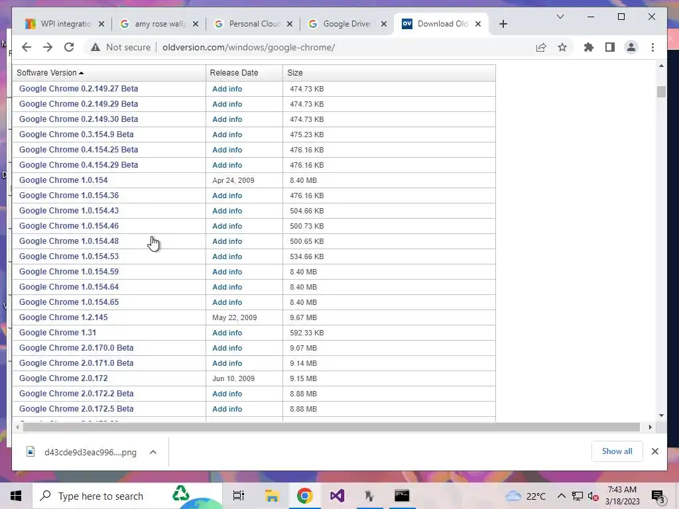
Task: Open the notification center icon
Action: (x=658, y=497)
